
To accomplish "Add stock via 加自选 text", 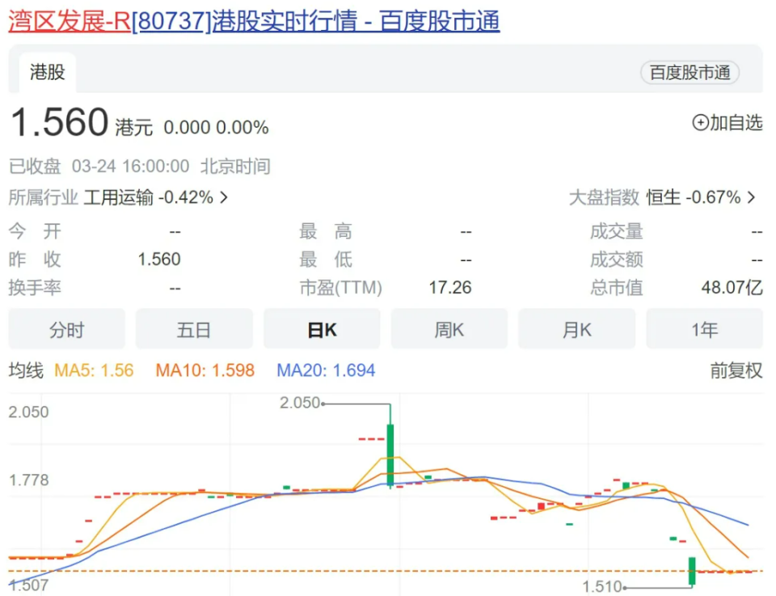I will pos(736,122).
